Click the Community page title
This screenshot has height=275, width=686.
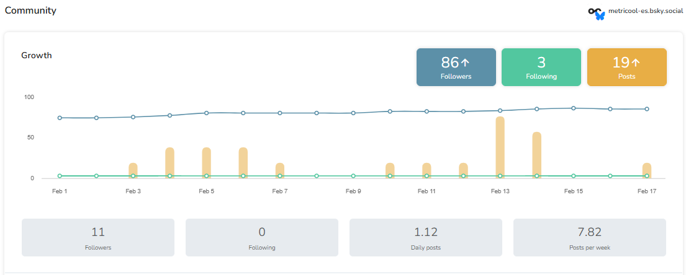pyautogui.click(x=30, y=11)
